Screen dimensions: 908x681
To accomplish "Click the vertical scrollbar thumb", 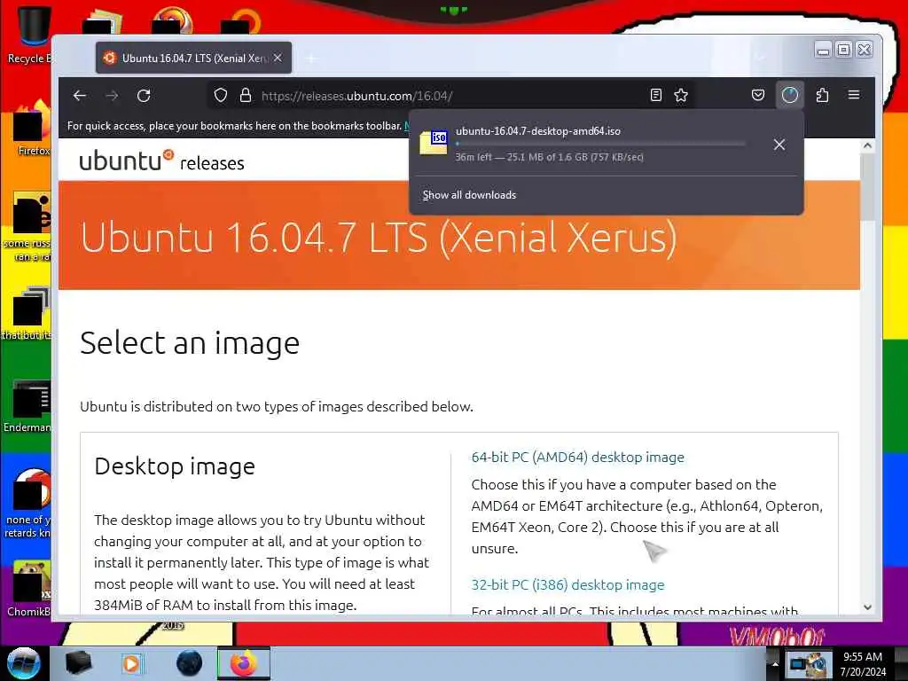I will [x=867, y=186].
